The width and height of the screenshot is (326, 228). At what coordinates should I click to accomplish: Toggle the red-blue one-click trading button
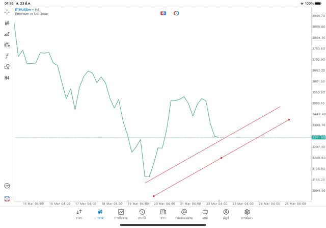[x=164, y=13]
